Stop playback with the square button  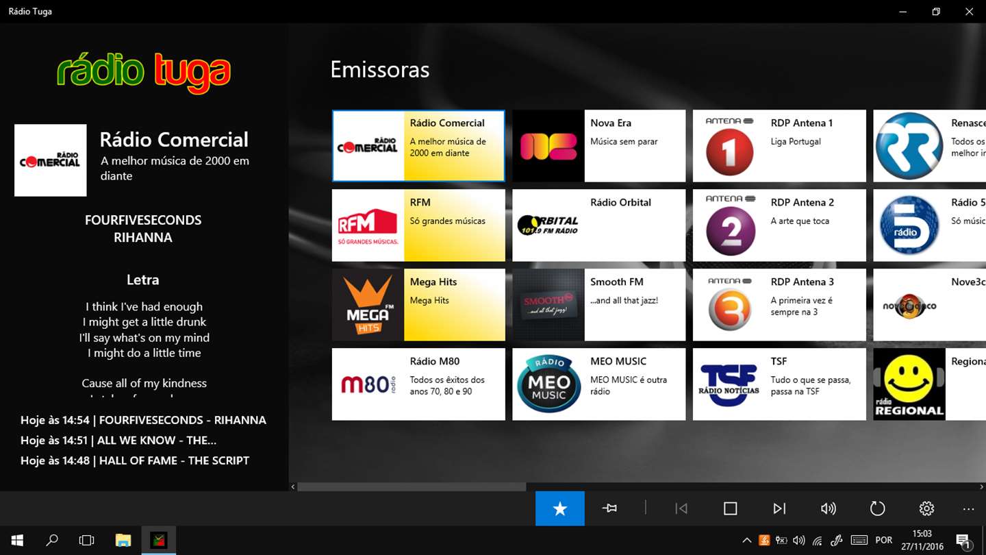(731, 508)
